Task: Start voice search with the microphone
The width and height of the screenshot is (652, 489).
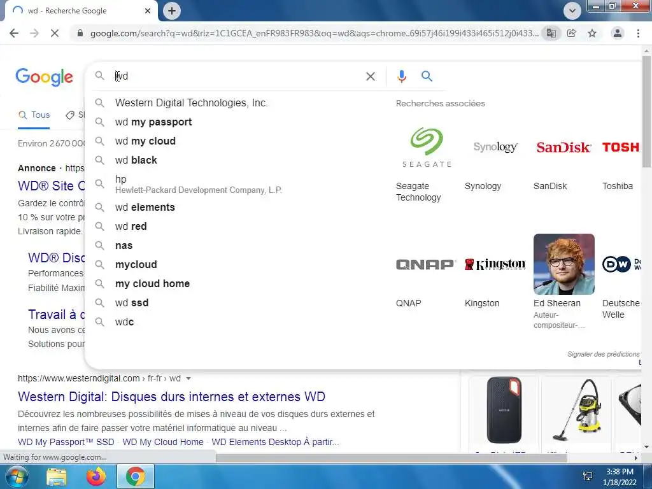Action: (x=402, y=76)
